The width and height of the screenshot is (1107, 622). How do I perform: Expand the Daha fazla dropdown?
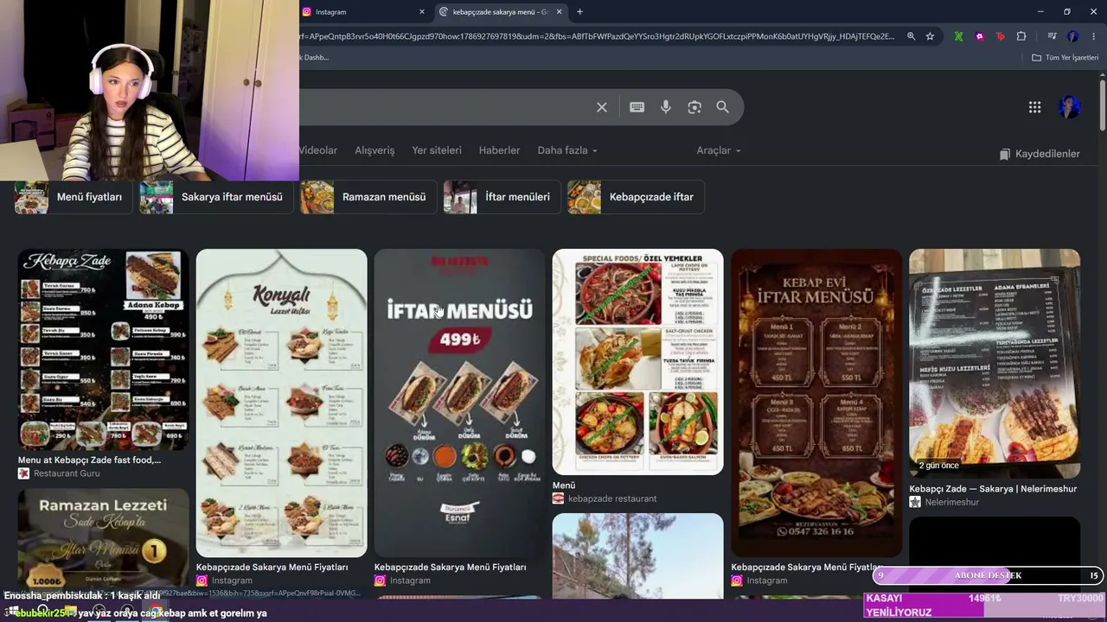point(567,150)
